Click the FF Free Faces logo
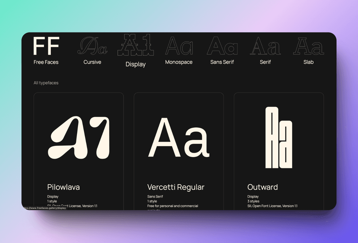The image size is (358, 243). tap(46, 46)
